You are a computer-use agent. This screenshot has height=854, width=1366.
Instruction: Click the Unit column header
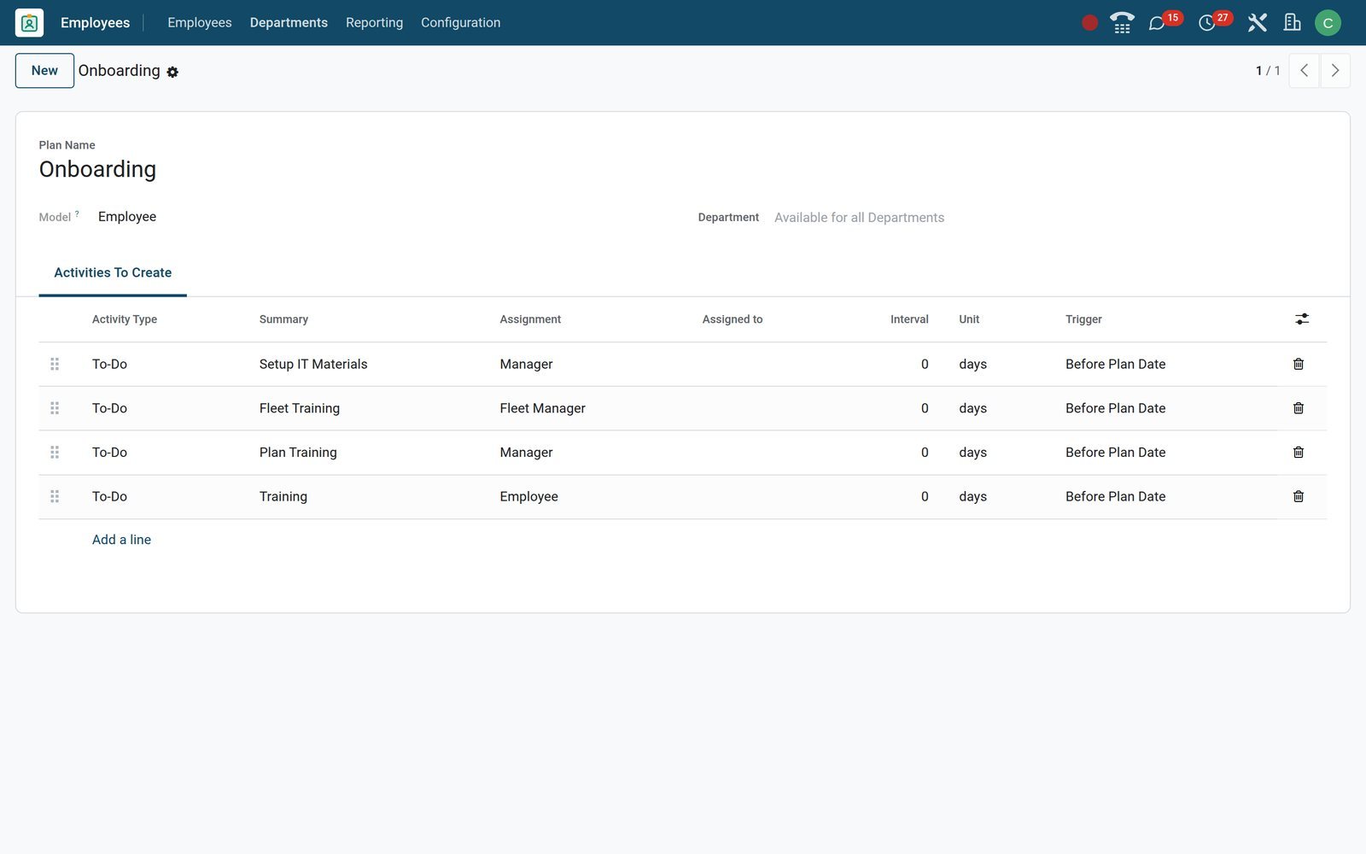coord(969,319)
